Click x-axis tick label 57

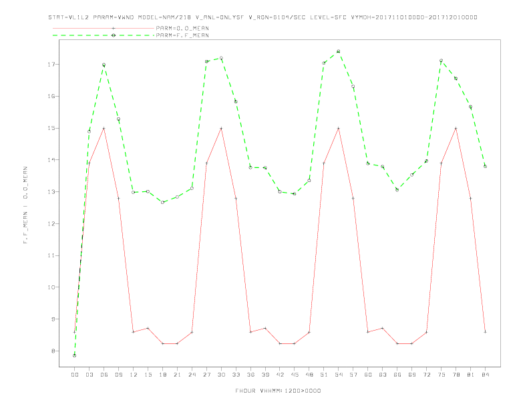353,375
